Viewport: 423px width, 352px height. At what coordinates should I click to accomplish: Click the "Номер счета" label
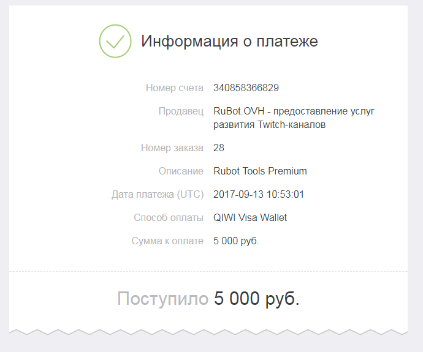[x=174, y=88]
